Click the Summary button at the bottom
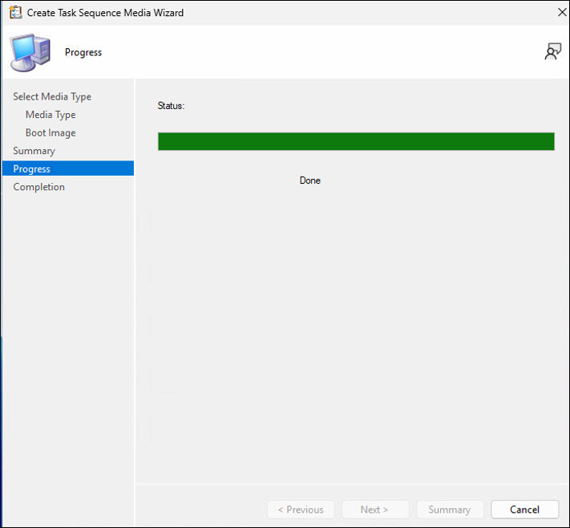The image size is (570, 528). click(449, 510)
